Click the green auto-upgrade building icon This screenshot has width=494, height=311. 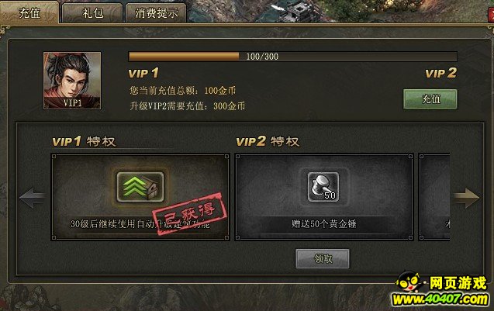click(x=140, y=187)
